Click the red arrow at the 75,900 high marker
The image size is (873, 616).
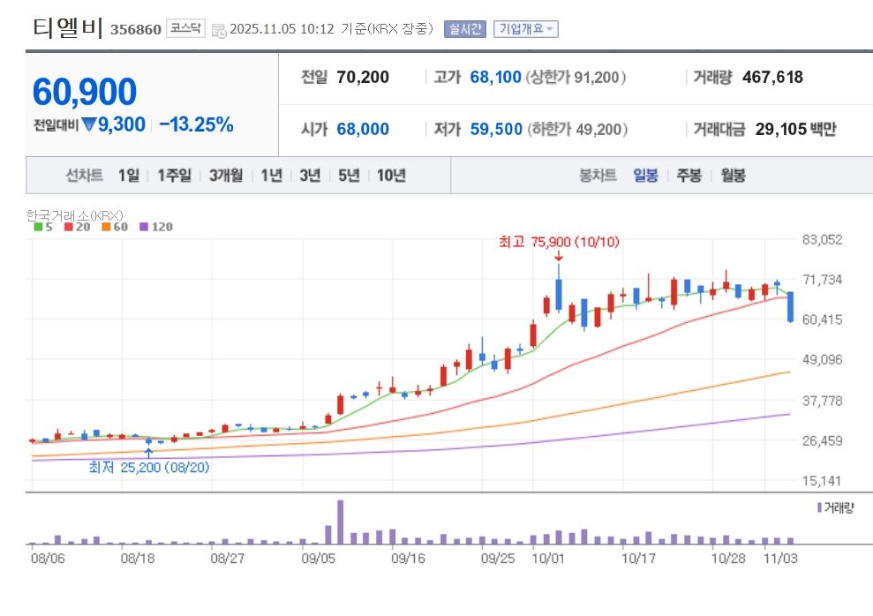559,257
